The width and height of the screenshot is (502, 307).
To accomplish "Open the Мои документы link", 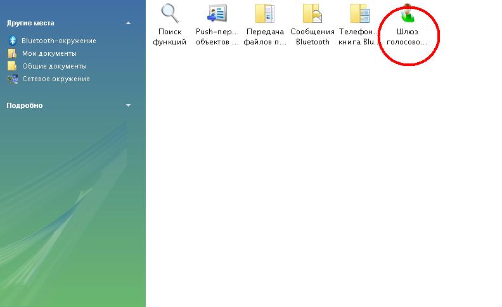I will [x=49, y=53].
